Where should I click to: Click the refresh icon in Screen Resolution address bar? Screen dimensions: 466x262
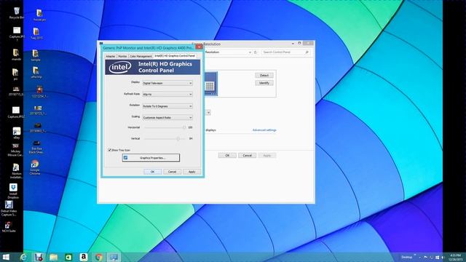(x=256, y=52)
